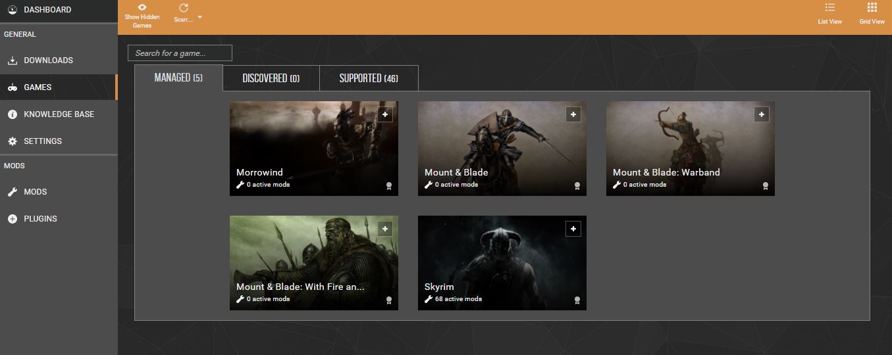Click Warband's 0 active mods text
Screen dimensions: 892x355
tap(644, 185)
